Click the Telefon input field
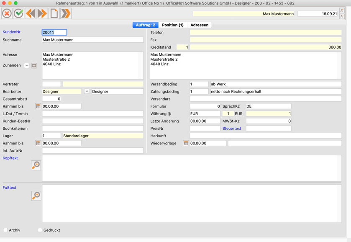 (x=266, y=32)
